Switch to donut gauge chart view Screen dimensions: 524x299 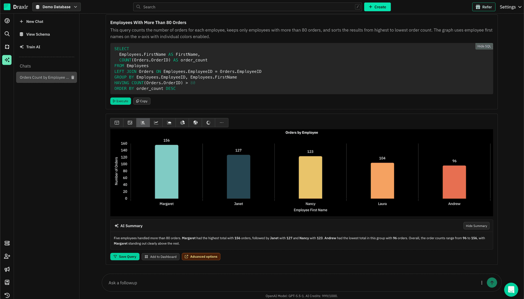[209, 123]
